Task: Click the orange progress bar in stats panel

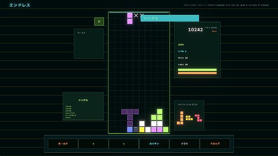Action: coord(197,73)
